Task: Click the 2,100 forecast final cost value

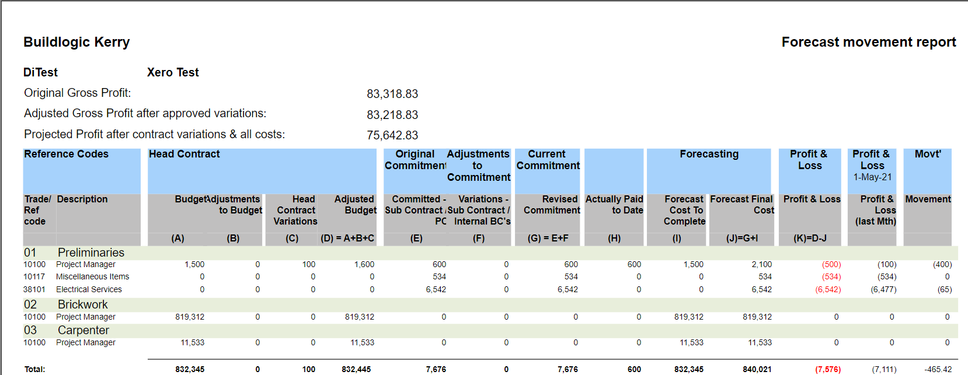Action: click(x=761, y=264)
